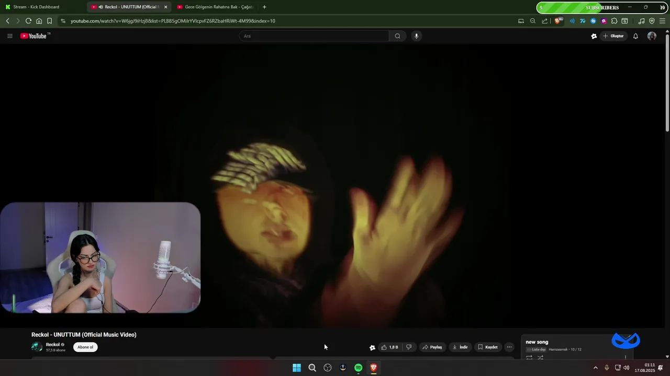The width and height of the screenshot is (670, 376).
Task: Open OBS Studio from taskbar
Action: (x=328, y=368)
